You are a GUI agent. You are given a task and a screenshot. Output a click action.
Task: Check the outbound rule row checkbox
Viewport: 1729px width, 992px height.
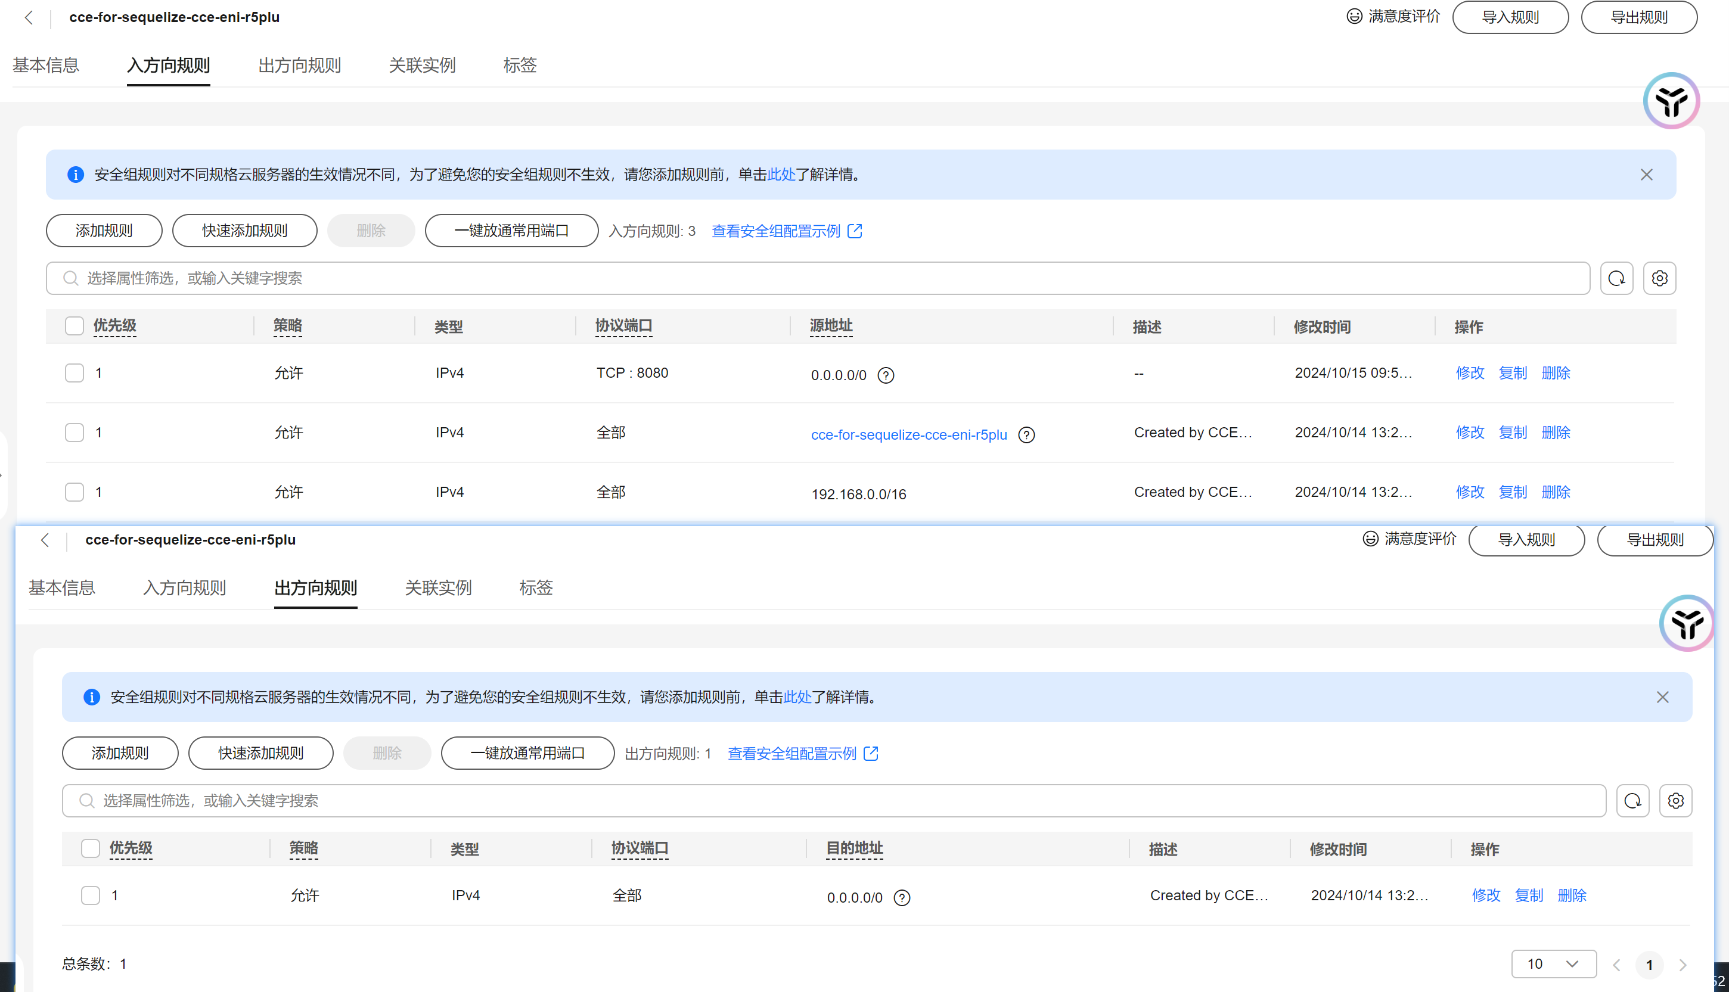pos(91,895)
